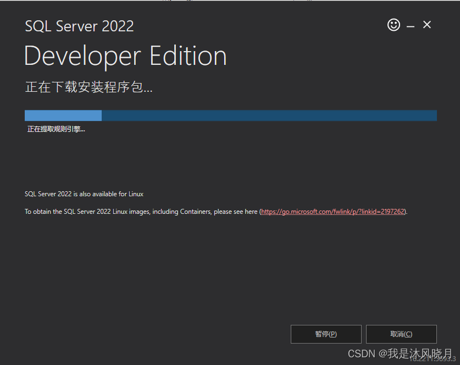The image size is (460, 365).
Task: Click the "Developer Edition" heading
Action: [125, 56]
